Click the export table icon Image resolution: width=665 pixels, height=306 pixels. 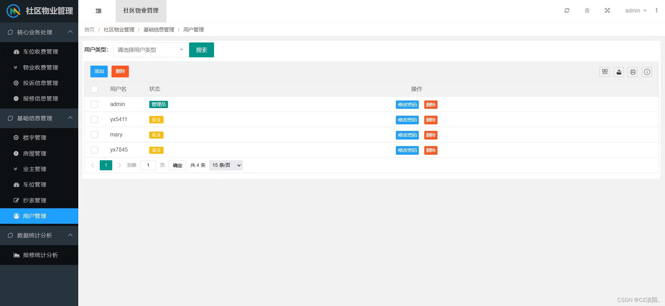click(619, 72)
